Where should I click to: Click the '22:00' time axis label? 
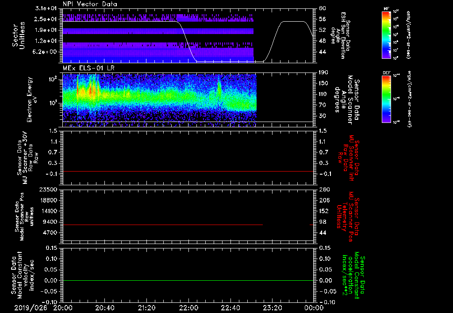tap(188, 308)
